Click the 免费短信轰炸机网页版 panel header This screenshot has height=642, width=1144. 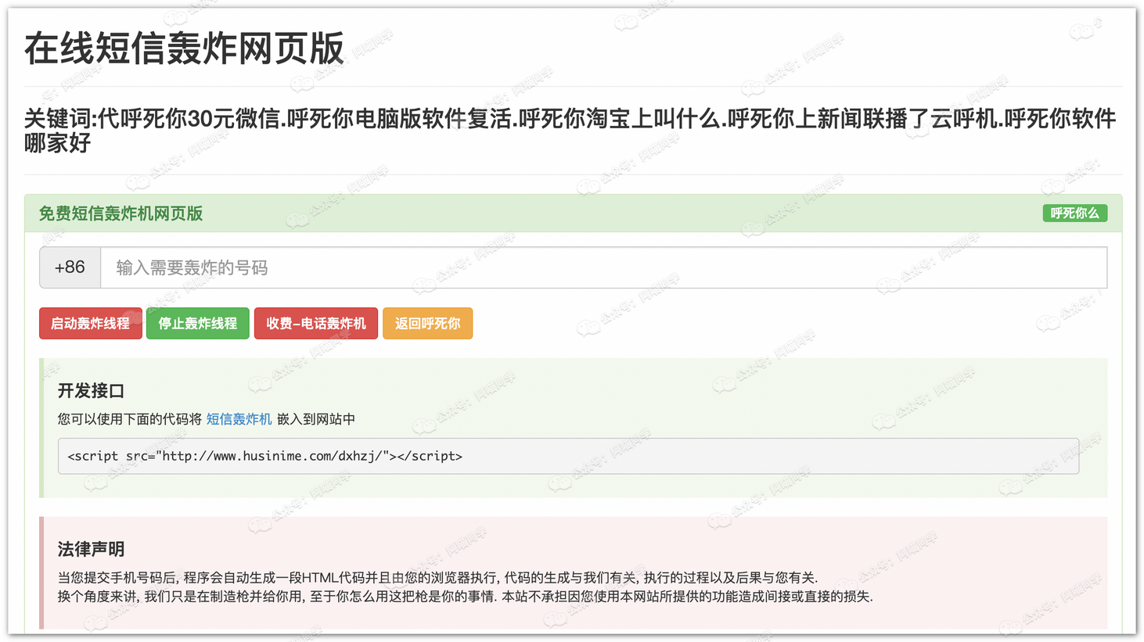[121, 214]
